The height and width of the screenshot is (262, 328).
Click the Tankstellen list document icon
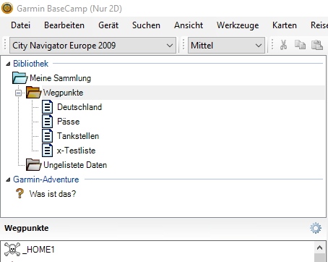click(x=47, y=136)
